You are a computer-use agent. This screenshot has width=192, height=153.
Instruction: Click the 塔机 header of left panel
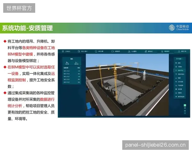click(x=72, y=59)
